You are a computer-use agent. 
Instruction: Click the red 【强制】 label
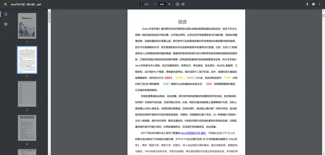(168, 78)
